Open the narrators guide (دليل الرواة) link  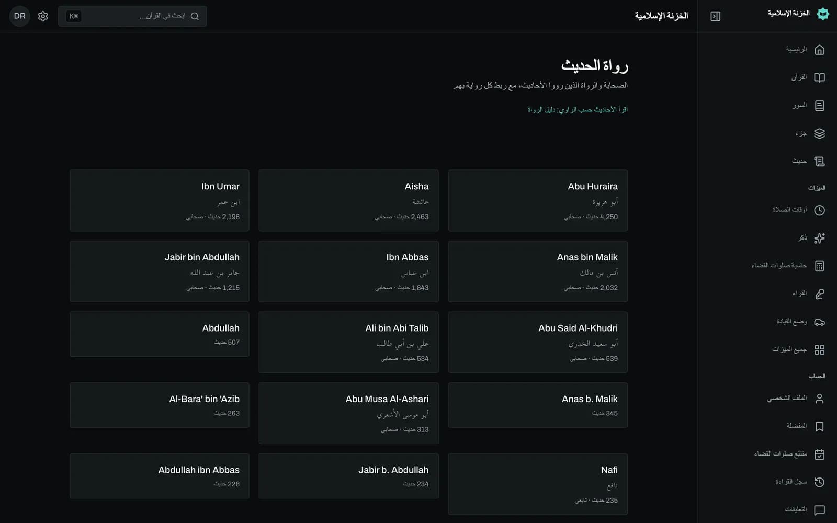[x=578, y=110]
